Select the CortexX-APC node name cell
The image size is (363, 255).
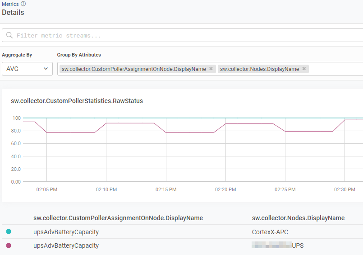tap(270, 232)
